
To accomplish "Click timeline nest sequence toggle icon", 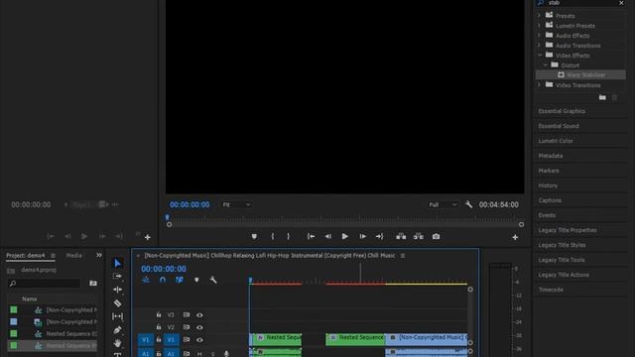I will [x=146, y=280].
